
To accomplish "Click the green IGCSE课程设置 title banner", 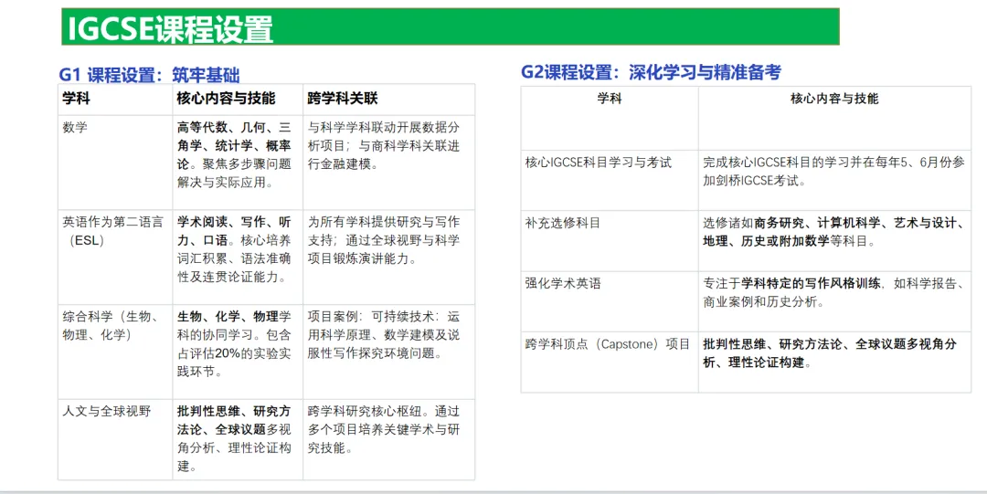I will [450, 27].
